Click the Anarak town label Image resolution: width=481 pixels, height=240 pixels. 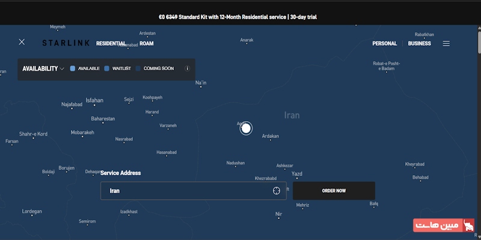coord(247,40)
